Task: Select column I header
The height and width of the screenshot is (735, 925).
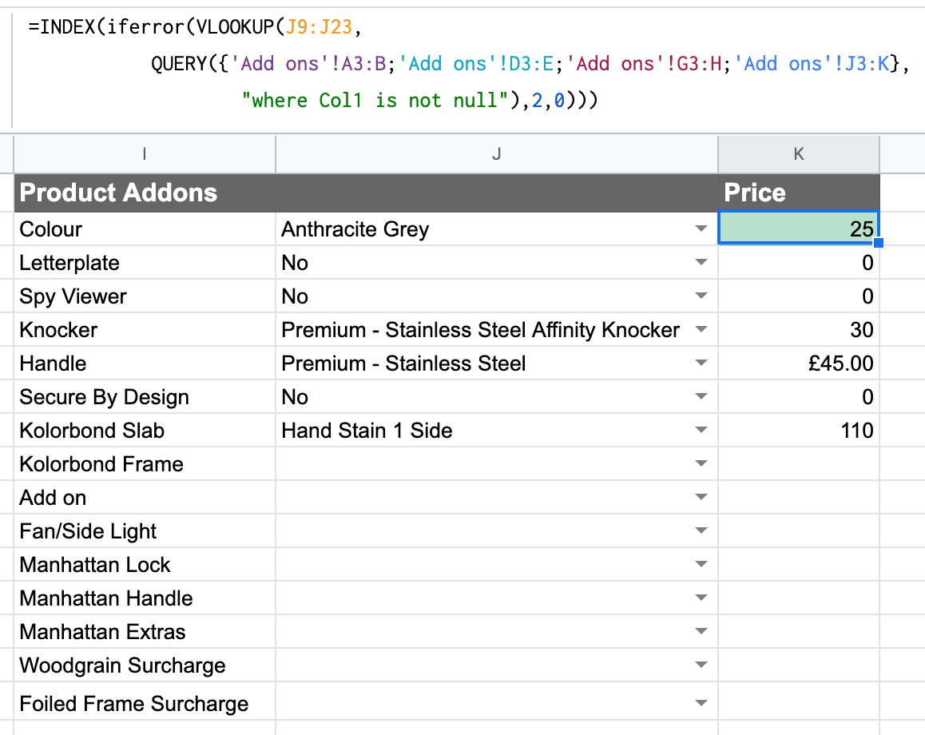Action: (x=145, y=156)
